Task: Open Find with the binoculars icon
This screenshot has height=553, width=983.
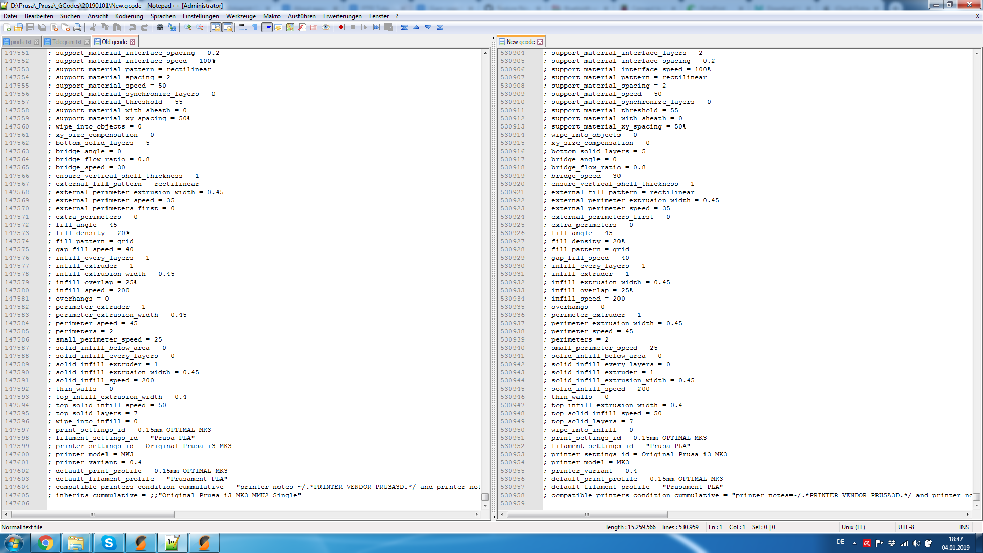Action: (x=160, y=27)
